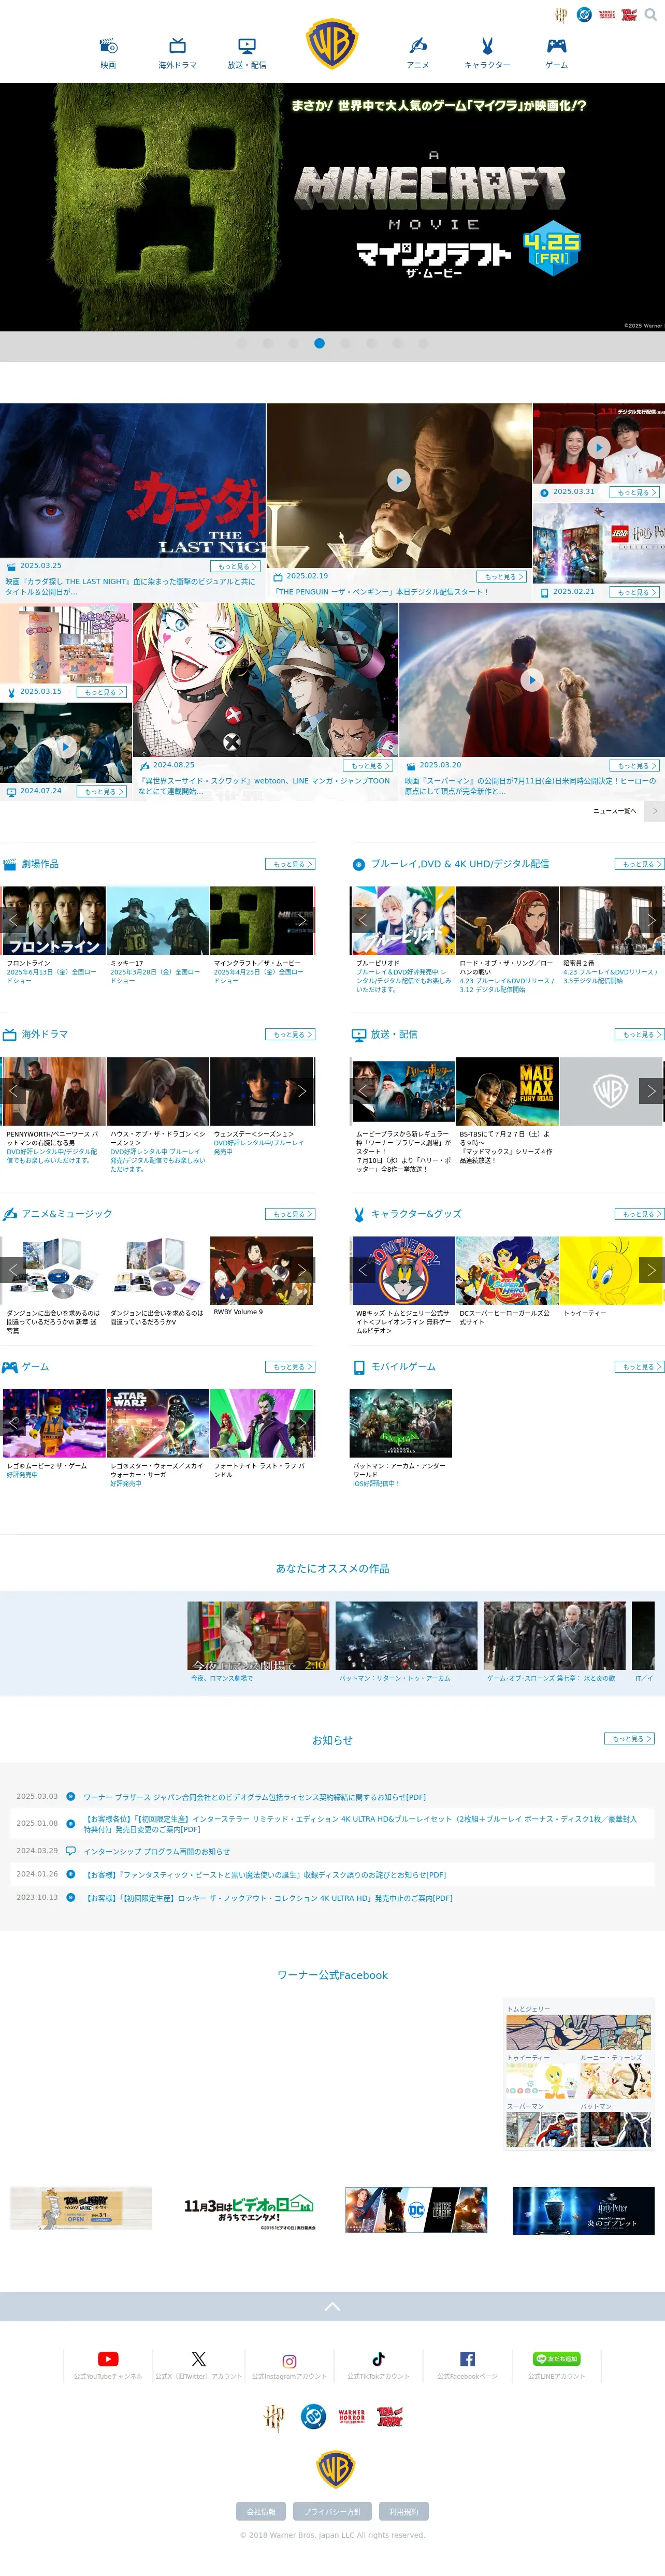Click the footer DC logo icon

click(x=313, y=2417)
